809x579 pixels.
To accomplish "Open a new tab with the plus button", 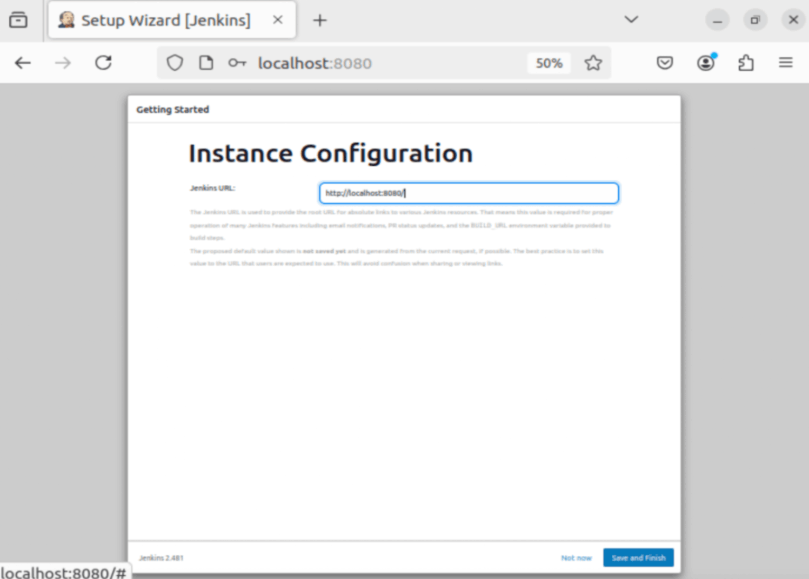I will click(x=320, y=21).
